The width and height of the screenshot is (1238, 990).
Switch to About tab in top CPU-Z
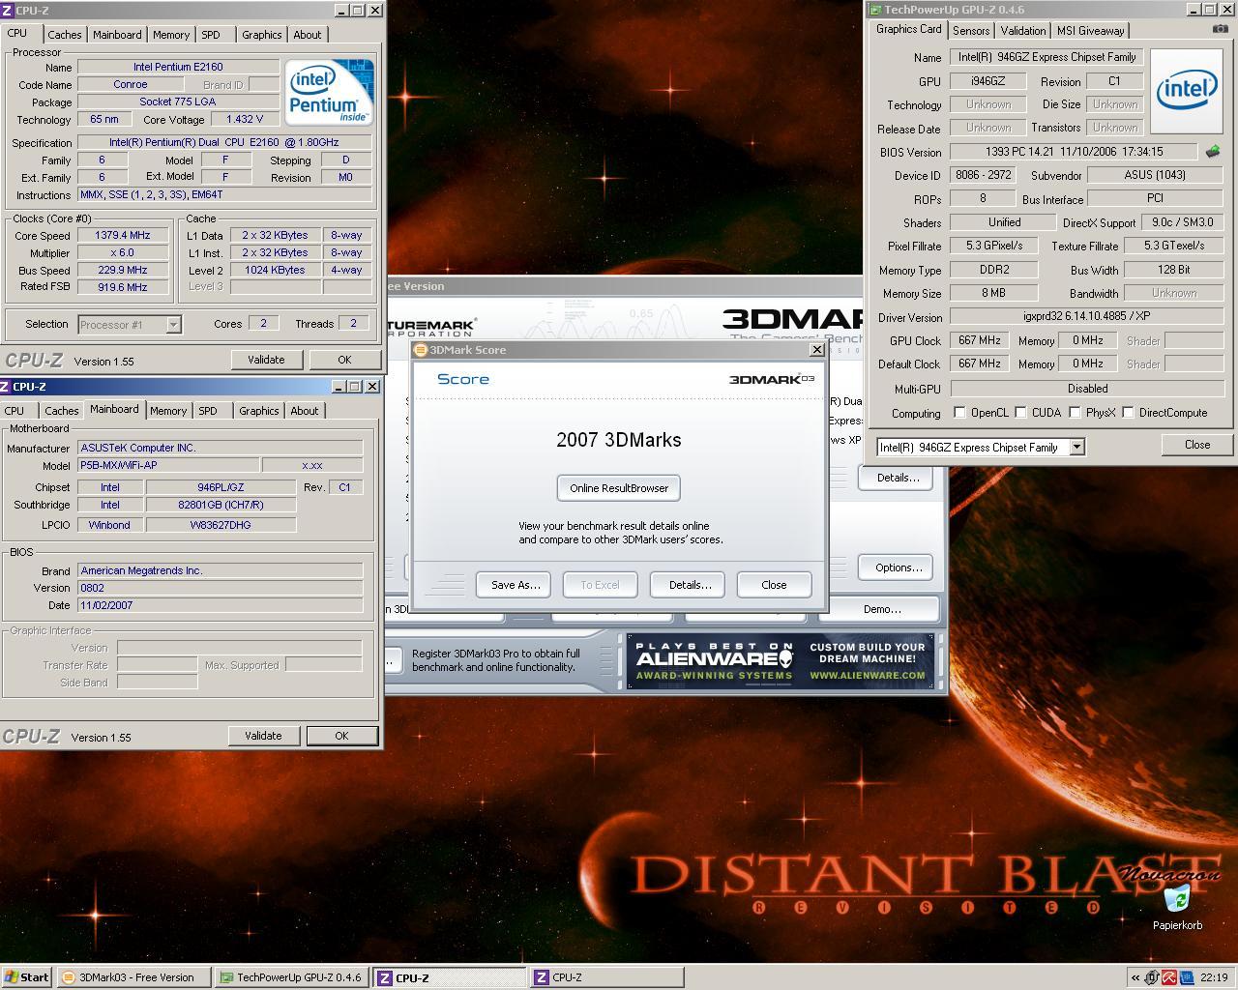(x=308, y=35)
